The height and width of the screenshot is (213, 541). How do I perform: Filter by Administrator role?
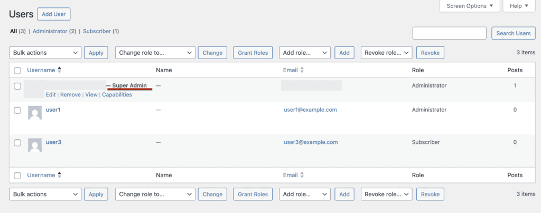(x=50, y=31)
